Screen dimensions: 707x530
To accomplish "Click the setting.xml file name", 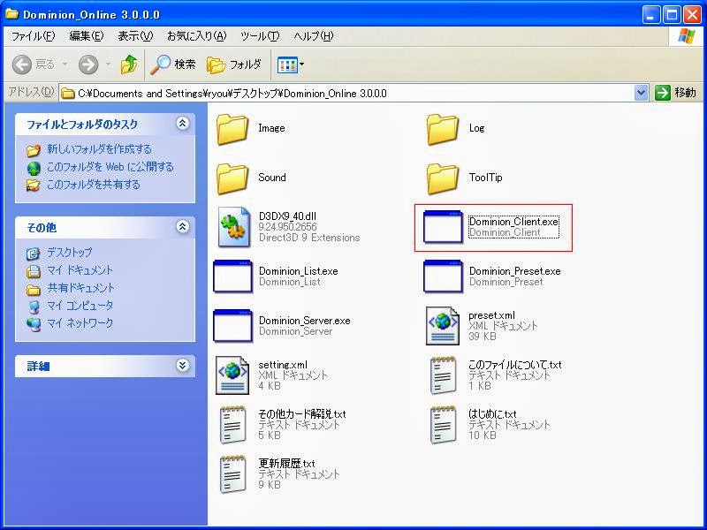I will (283, 365).
